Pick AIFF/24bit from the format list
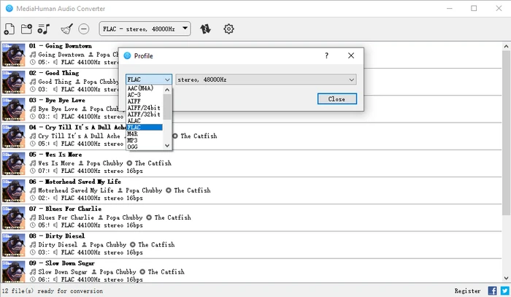Image resolution: width=511 pixels, height=297 pixels. coord(142,107)
